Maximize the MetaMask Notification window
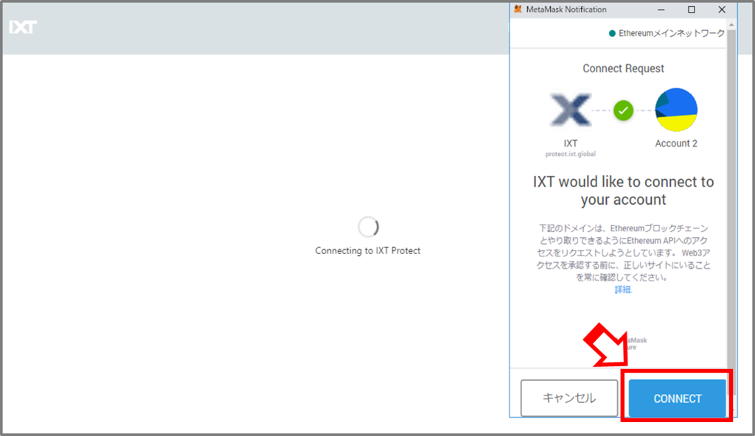Viewport: 755px width, 436px height. [692, 9]
